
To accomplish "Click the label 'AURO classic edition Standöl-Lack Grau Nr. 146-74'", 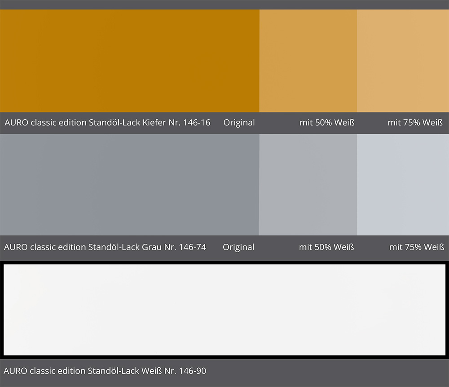I will click(x=105, y=247).
